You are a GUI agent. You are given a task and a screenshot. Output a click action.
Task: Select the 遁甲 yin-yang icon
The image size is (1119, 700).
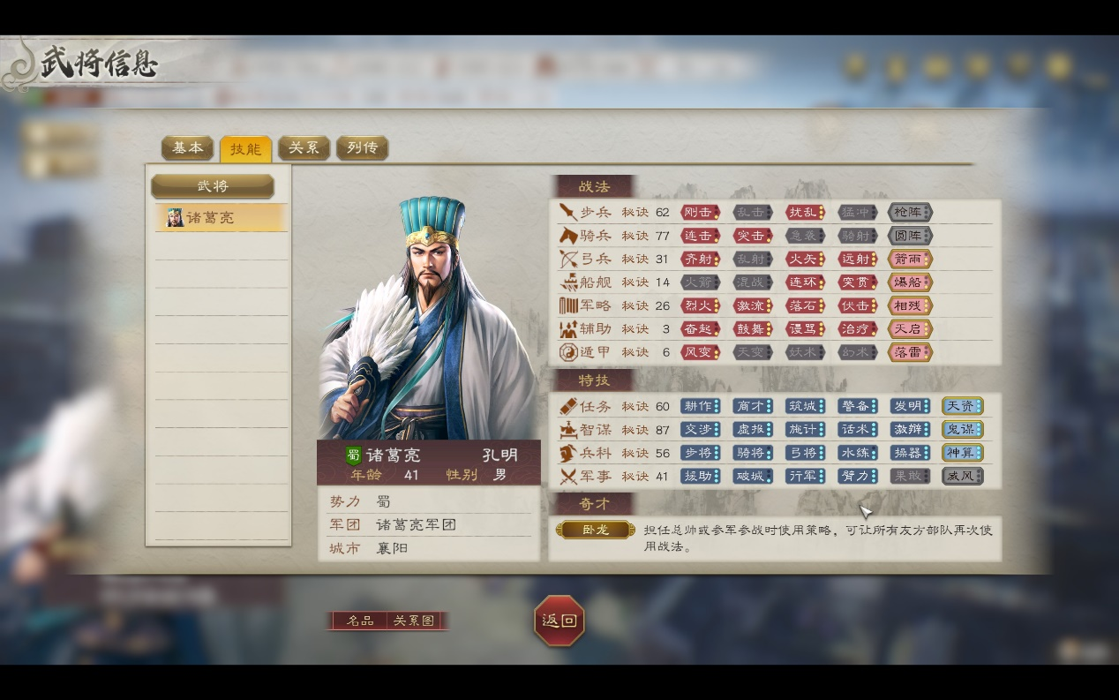pyautogui.click(x=567, y=352)
